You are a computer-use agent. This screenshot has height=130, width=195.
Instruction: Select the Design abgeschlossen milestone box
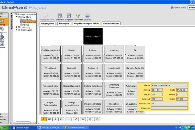72,107
